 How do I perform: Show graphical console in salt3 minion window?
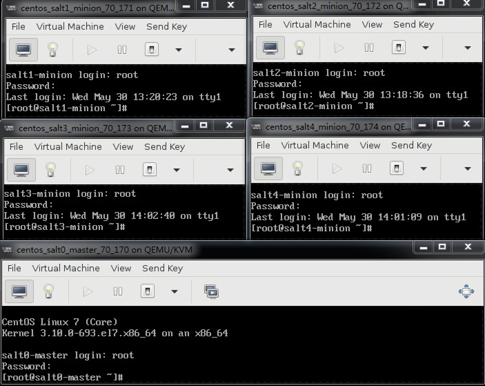[x=21, y=170]
